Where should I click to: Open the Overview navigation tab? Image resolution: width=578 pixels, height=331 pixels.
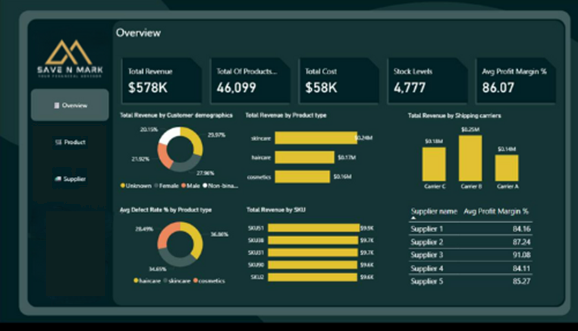coord(70,105)
